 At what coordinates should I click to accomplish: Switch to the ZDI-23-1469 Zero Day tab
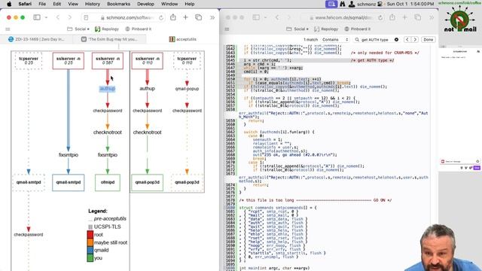click(36, 39)
